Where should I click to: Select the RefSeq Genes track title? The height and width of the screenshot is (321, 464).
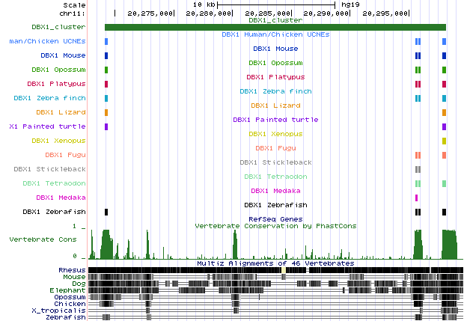pyautogui.click(x=275, y=218)
